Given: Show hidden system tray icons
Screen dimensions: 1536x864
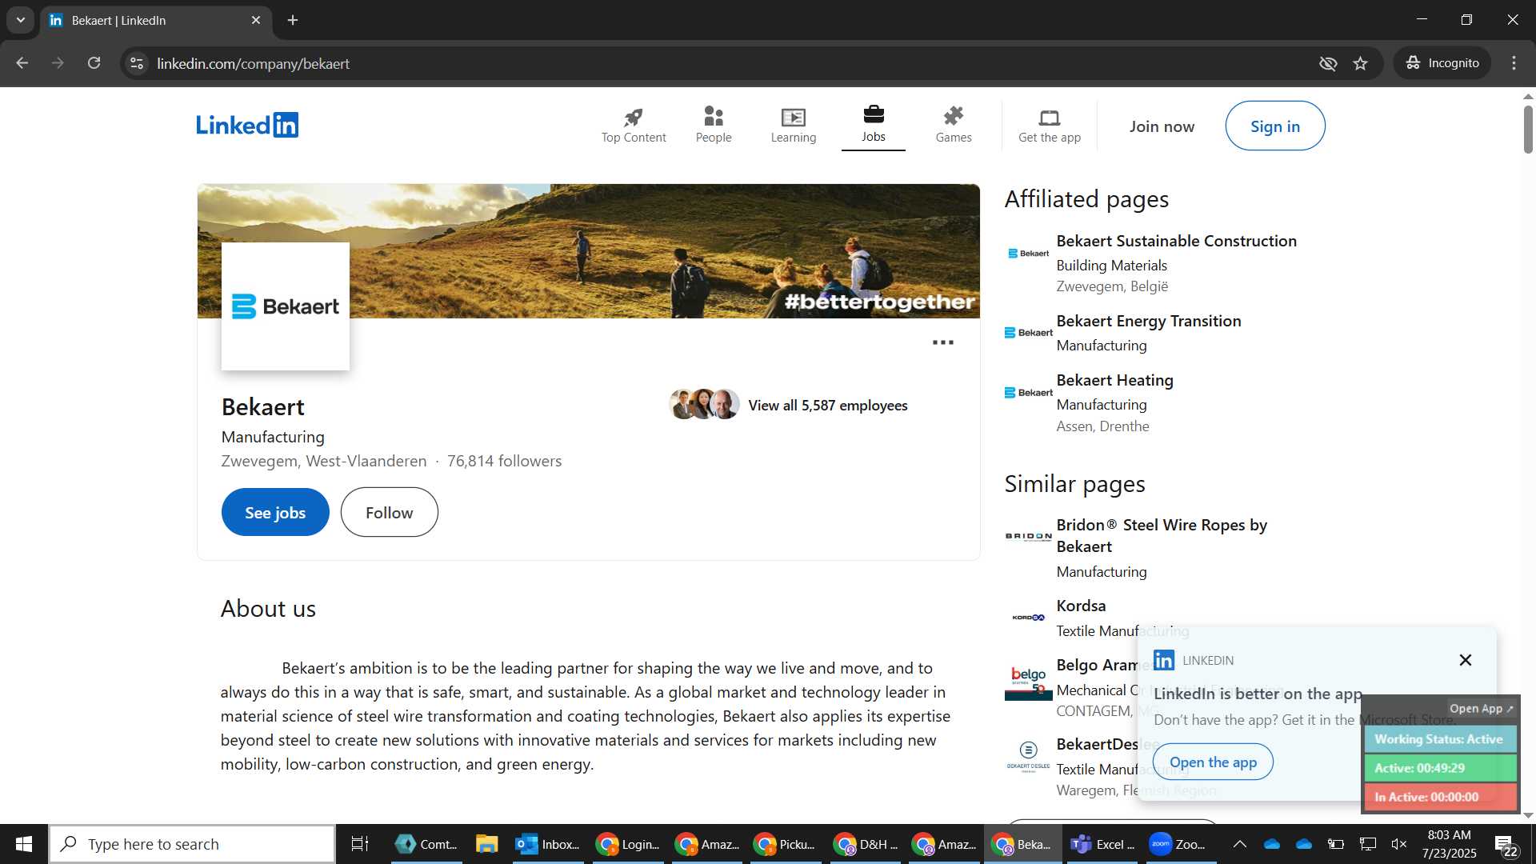Looking at the screenshot, I should click(1239, 844).
